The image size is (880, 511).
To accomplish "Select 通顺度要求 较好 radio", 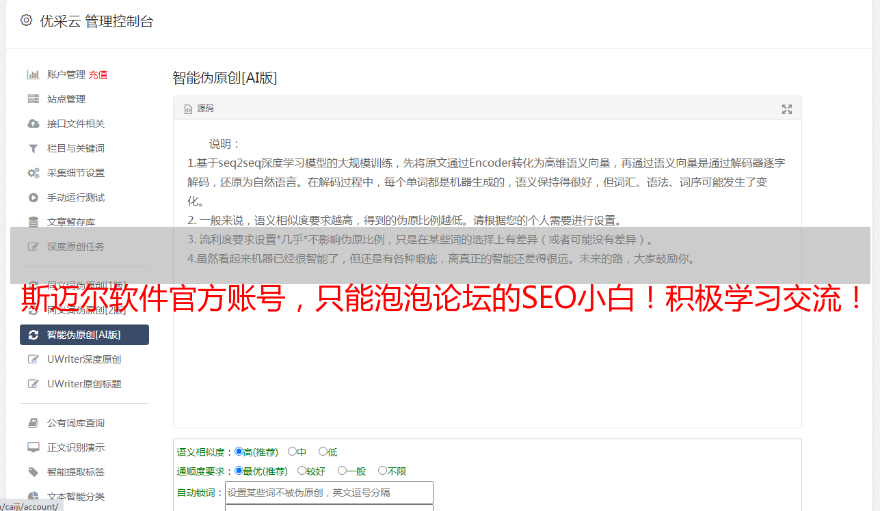I will point(302,471).
